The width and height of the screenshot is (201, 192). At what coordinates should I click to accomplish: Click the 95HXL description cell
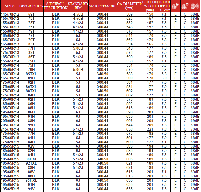pyautogui.click(x=31, y=180)
